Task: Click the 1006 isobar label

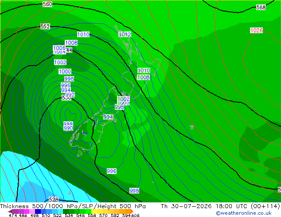Action: tap(59, 48)
